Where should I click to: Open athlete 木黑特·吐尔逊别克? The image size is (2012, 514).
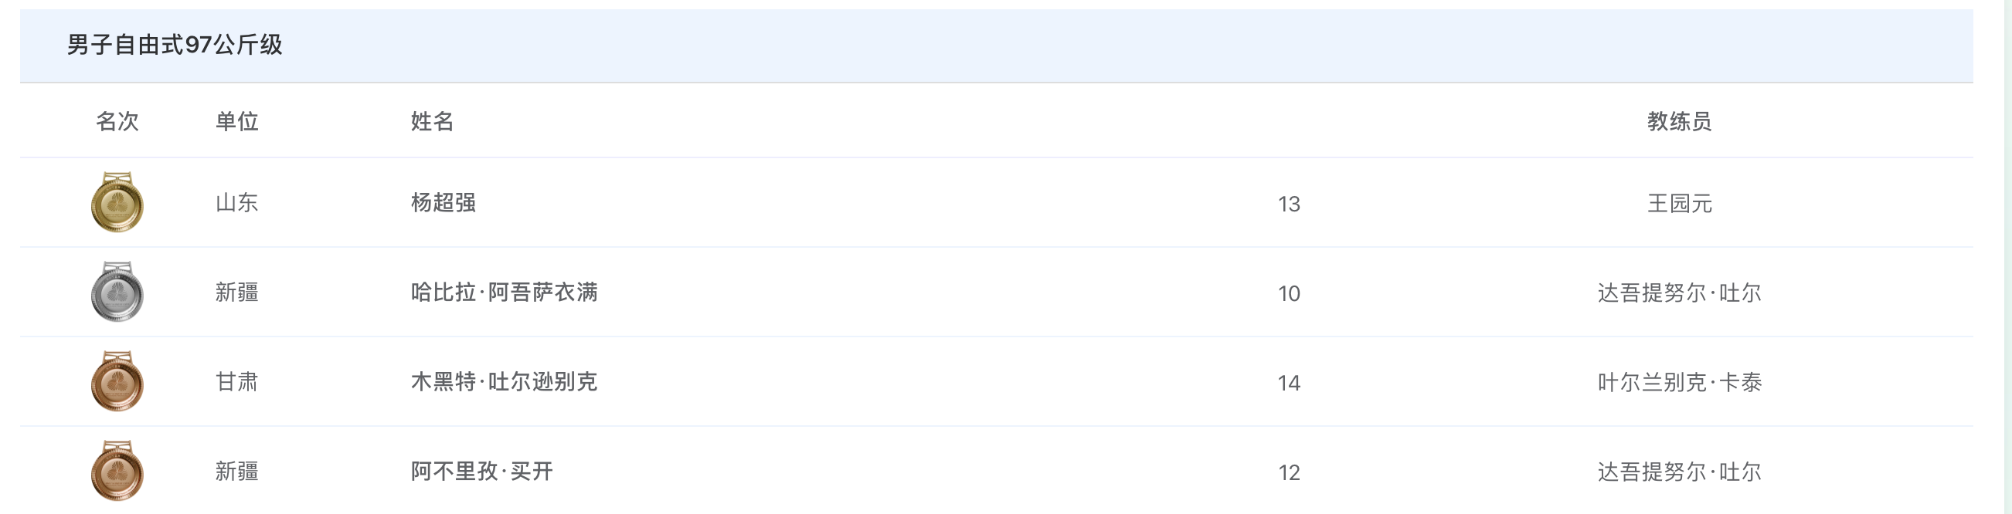504,382
